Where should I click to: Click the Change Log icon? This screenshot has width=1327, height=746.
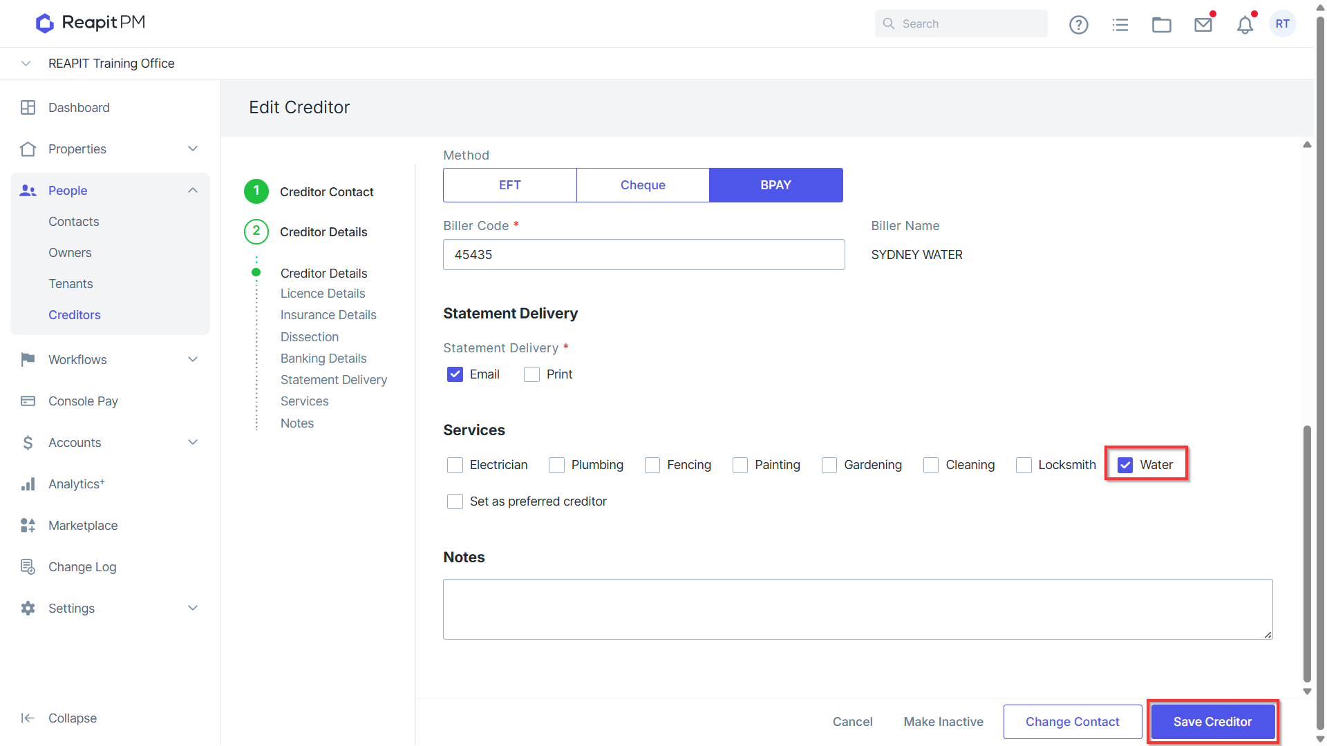pyautogui.click(x=28, y=567)
